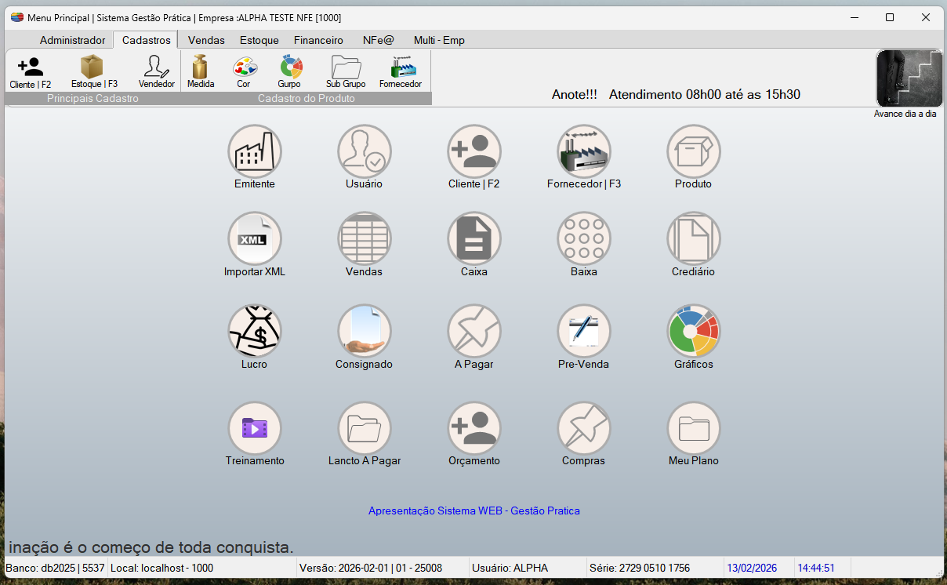
Task: Click the Sub Grupo folder toolbar icon
Action: 346,71
